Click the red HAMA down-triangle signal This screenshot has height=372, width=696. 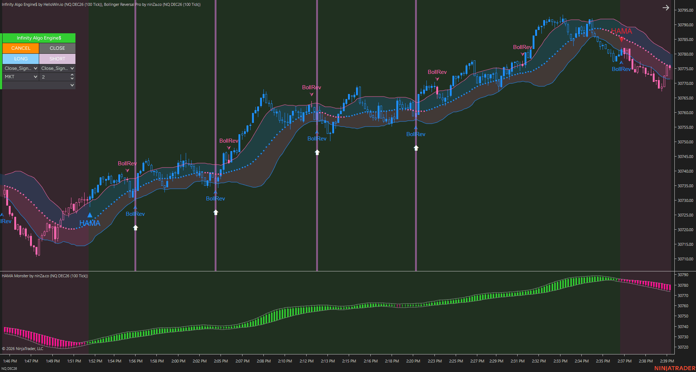pyautogui.click(x=622, y=40)
